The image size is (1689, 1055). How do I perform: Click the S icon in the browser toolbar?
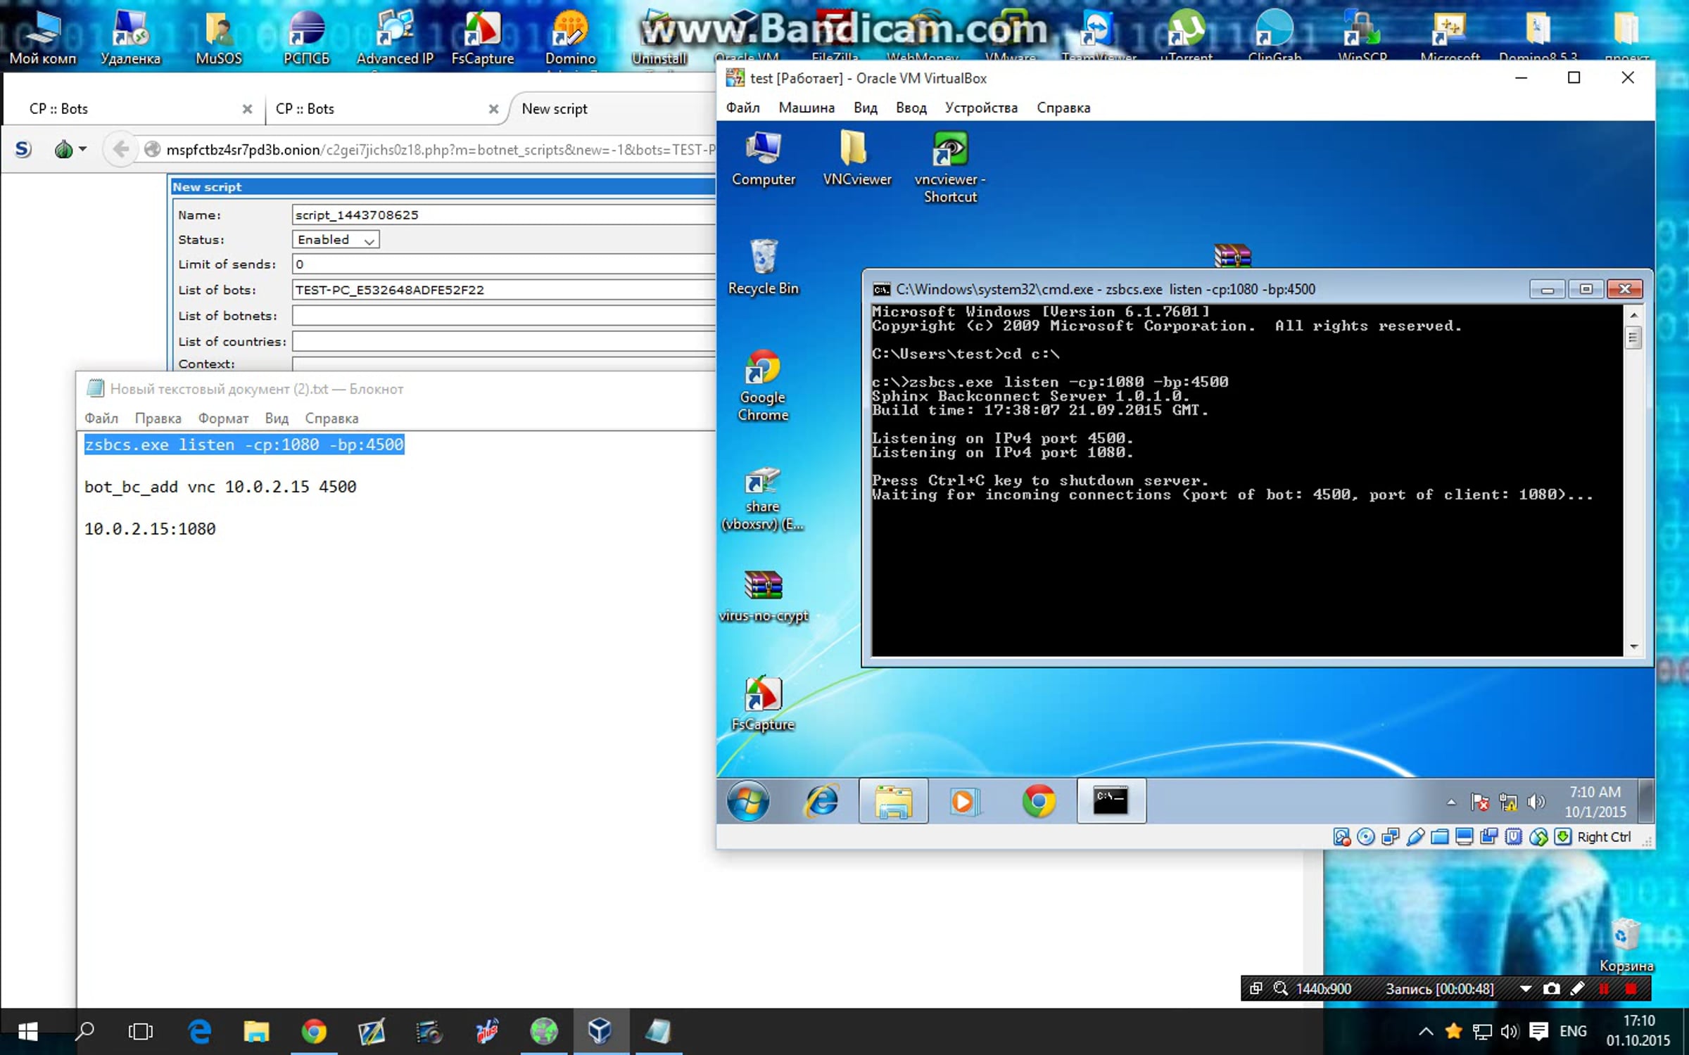pos(23,149)
